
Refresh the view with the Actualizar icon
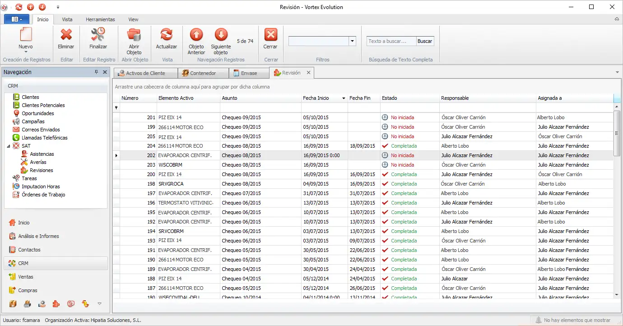pyautogui.click(x=167, y=35)
